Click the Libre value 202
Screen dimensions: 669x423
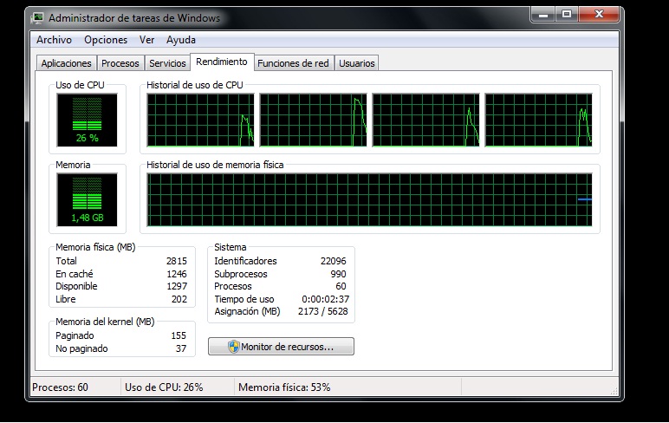coord(179,299)
